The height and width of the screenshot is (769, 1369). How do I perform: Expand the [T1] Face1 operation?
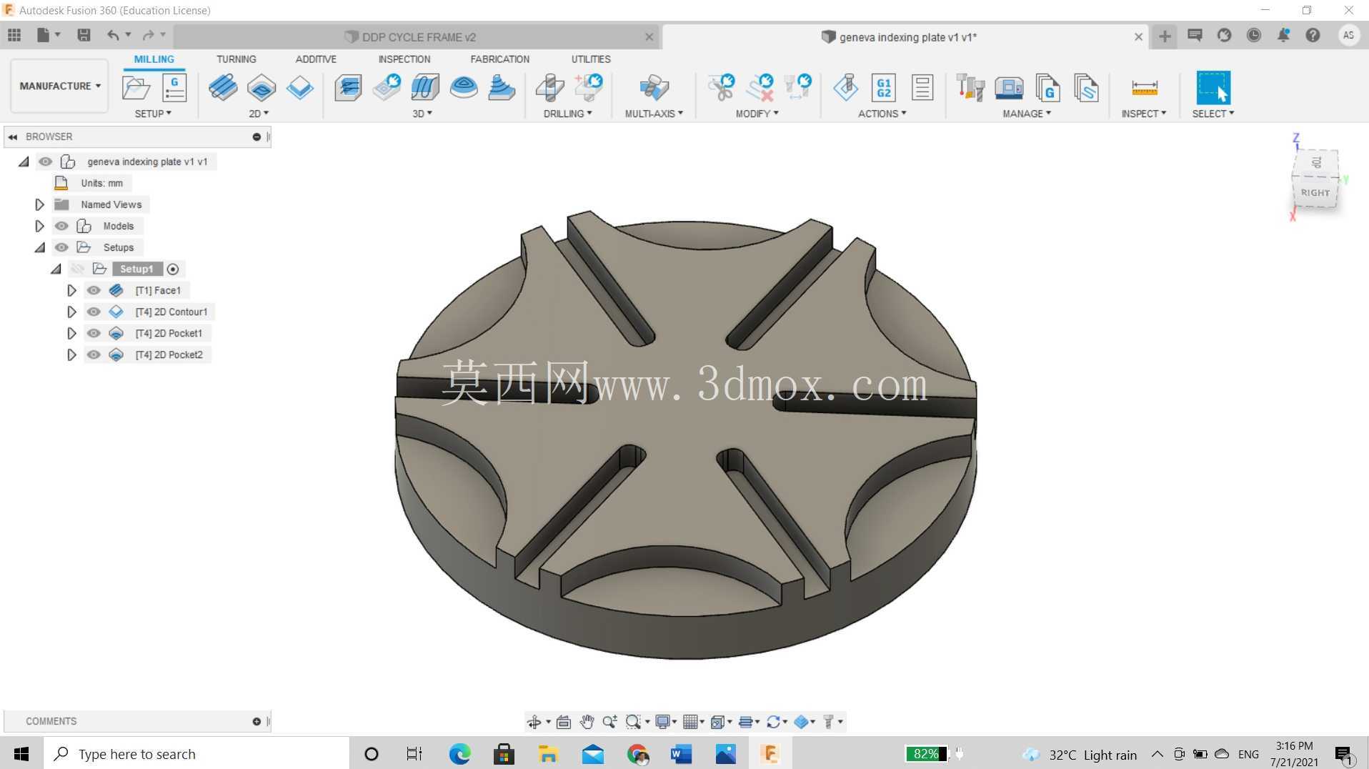pyautogui.click(x=71, y=290)
